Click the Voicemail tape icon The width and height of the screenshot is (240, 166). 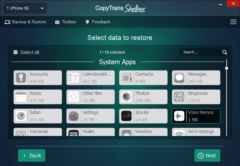21,133
